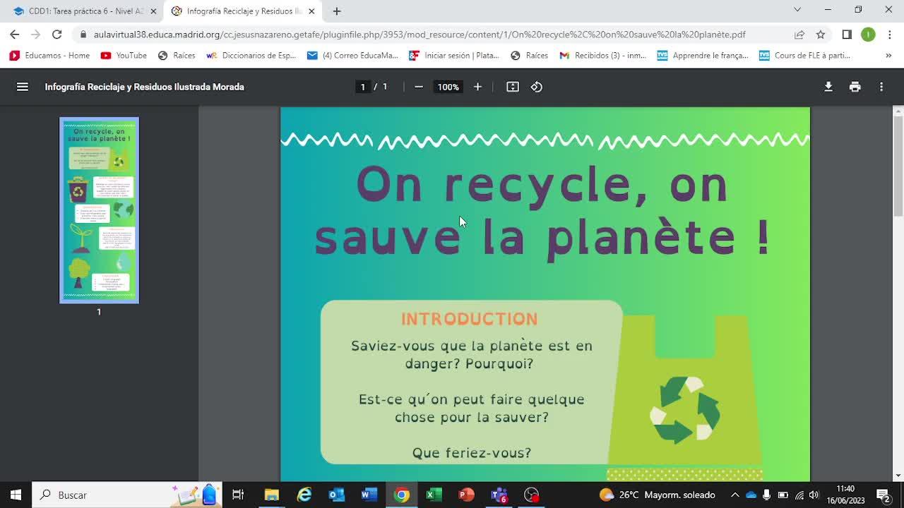
Task: Close the Infografía Reciclaje tab
Action: [x=311, y=11]
